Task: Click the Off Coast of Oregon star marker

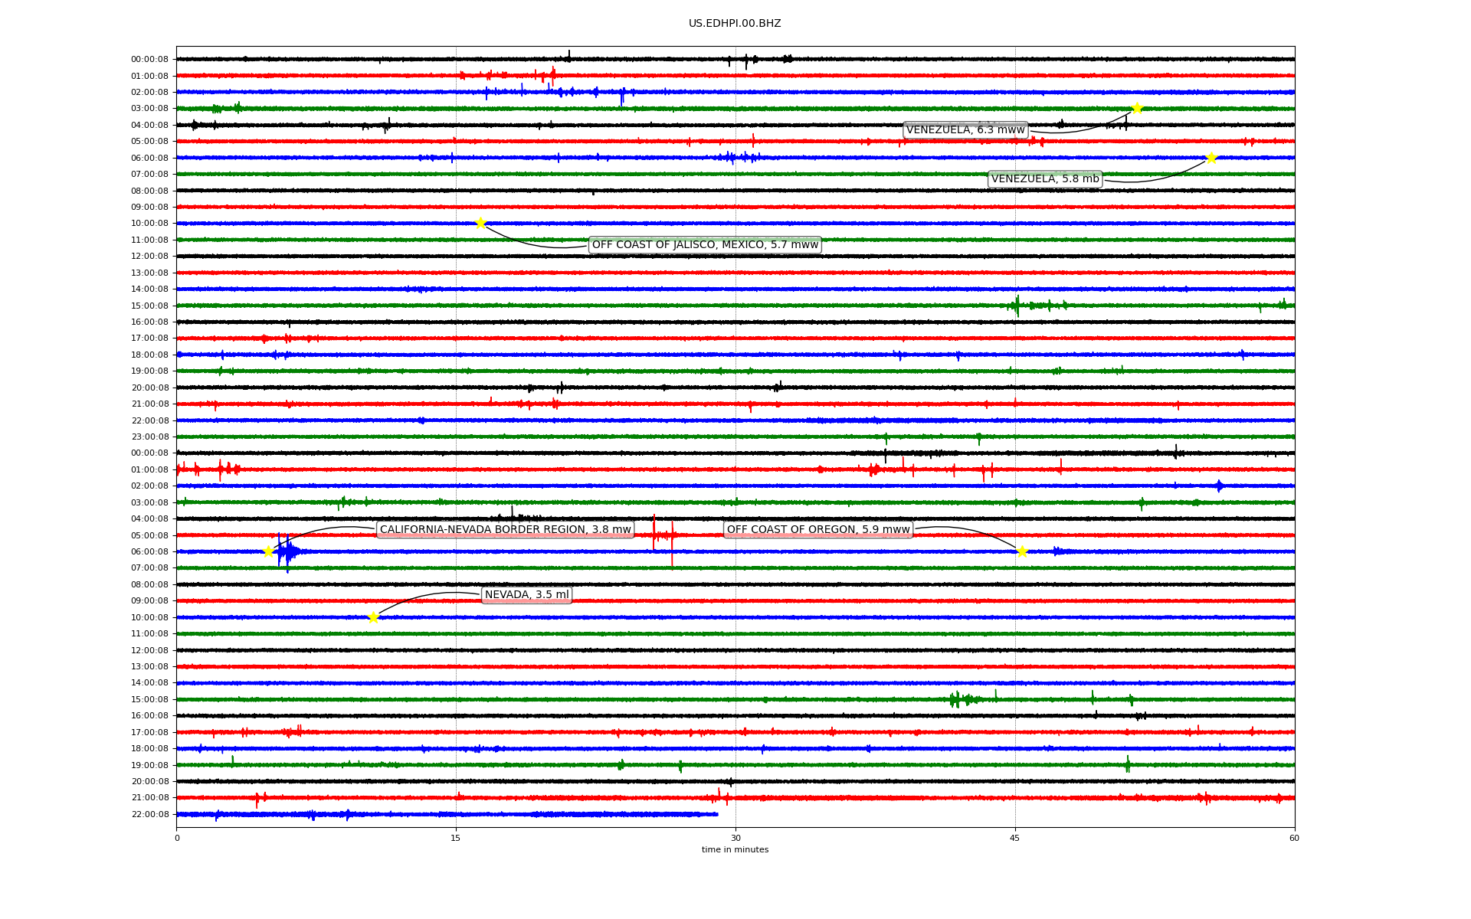Action: pyautogui.click(x=1022, y=551)
